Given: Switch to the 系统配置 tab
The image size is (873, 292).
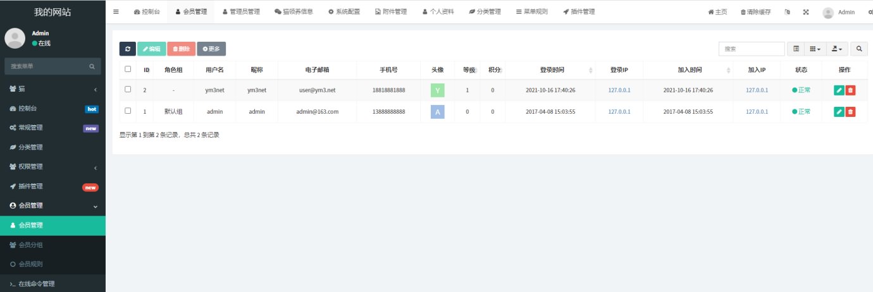Looking at the screenshot, I should [344, 12].
